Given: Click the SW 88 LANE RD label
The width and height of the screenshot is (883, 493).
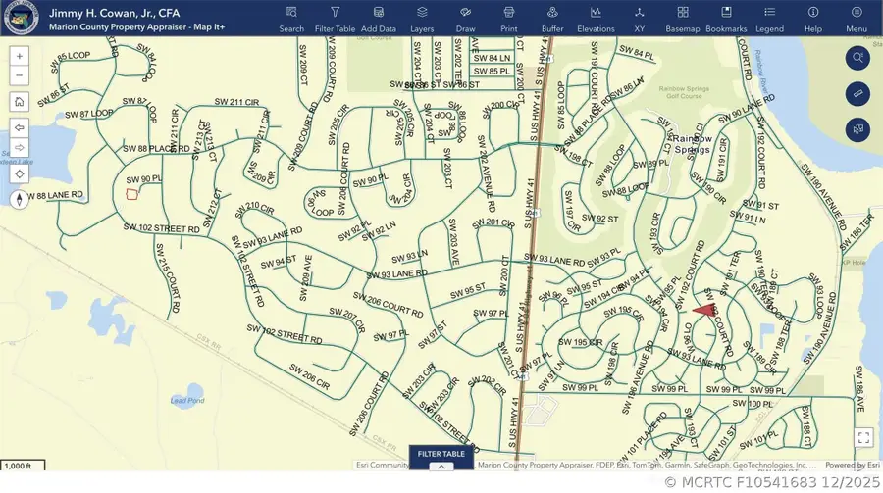Looking at the screenshot, I should [55, 195].
